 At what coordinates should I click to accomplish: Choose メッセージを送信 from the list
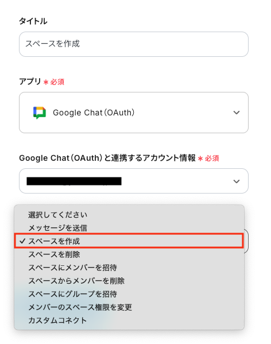tap(129, 228)
